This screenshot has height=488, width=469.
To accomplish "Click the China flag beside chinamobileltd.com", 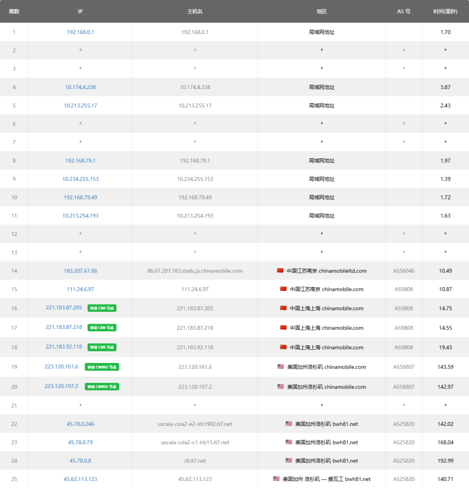I will [280, 271].
